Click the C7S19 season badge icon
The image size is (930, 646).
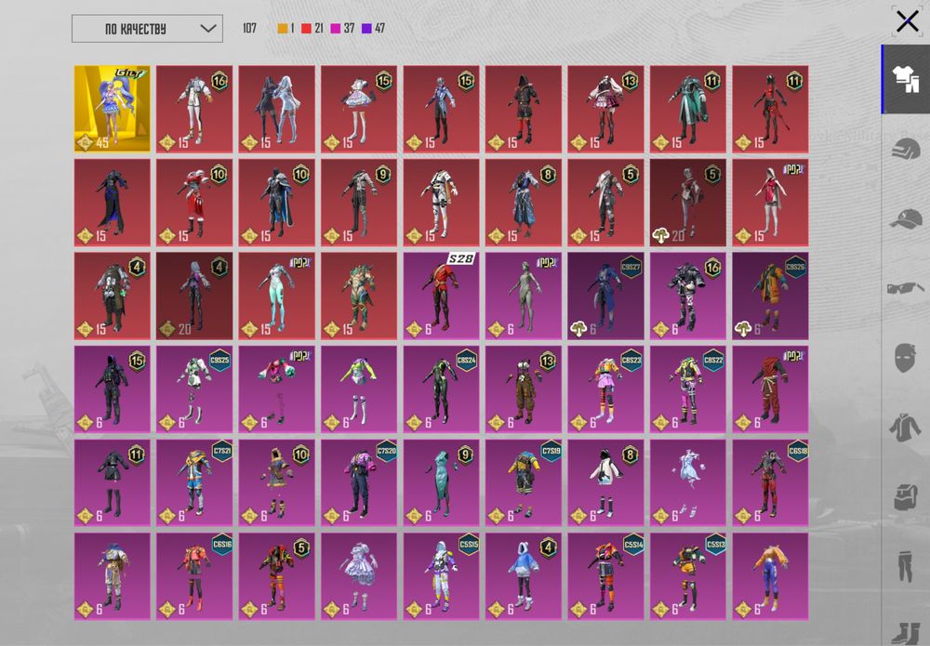tap(551, 452)
